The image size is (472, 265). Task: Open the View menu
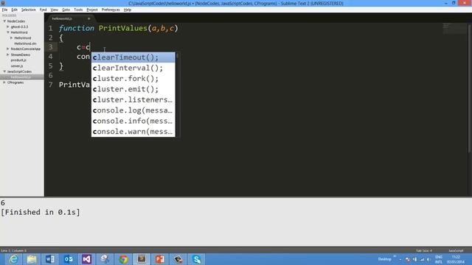click(x=54, y=10)
